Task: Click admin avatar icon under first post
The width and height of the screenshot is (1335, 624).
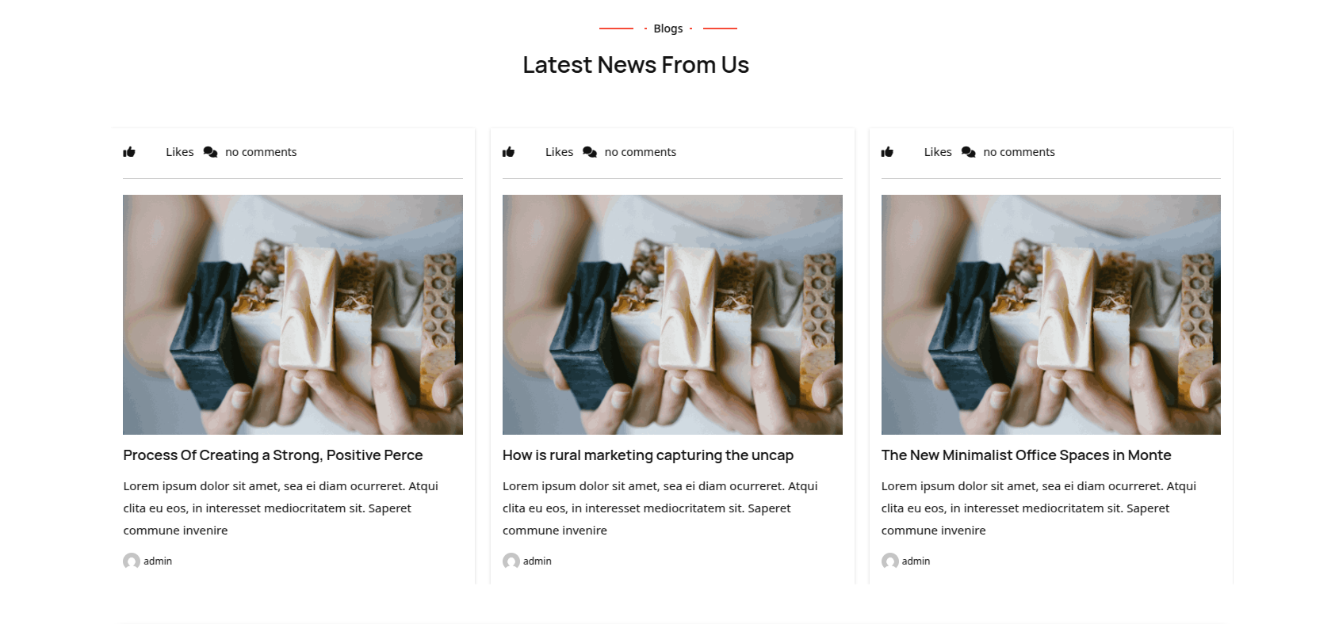Action: pos(132,561)
